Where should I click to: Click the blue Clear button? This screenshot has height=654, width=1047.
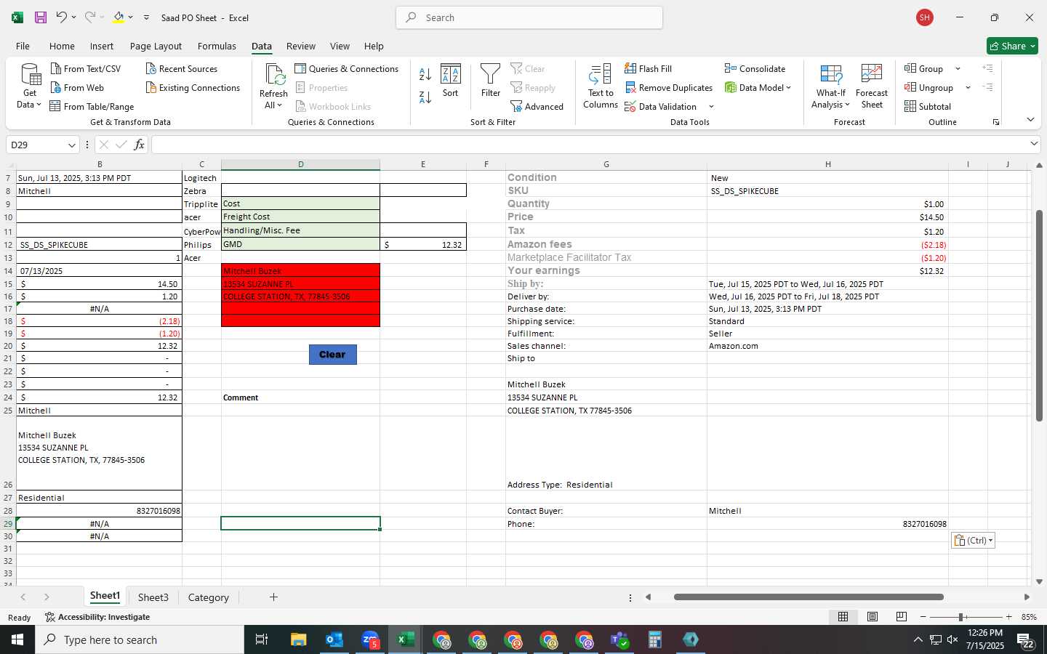click(x=332, y=355)
